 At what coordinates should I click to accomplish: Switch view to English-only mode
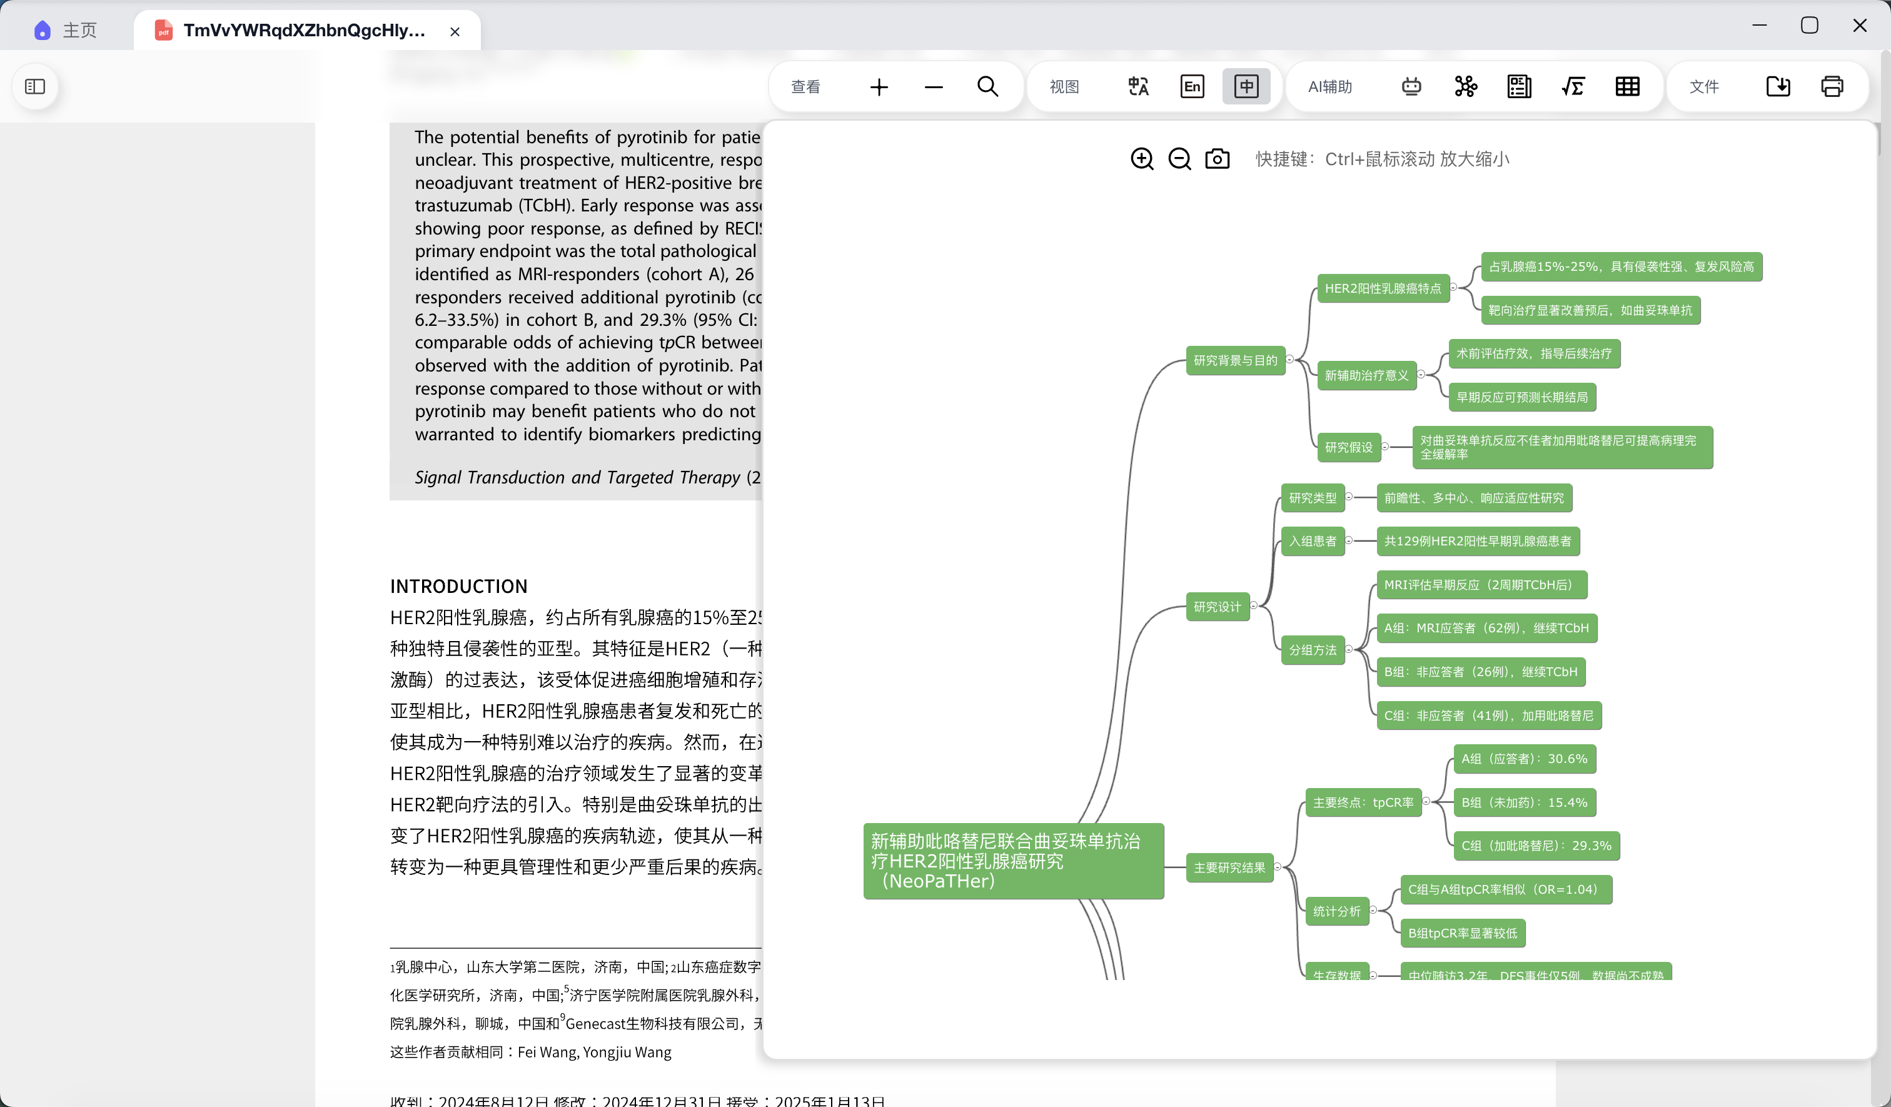click(1192, 87)
